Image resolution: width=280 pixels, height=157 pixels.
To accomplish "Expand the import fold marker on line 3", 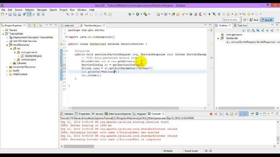I will [66, 37].
